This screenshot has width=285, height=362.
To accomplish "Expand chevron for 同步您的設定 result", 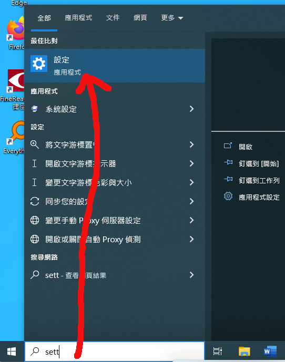I will [x=191, y=201].
